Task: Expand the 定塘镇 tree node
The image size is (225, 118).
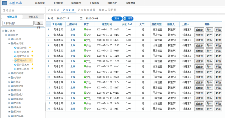Action: (x=9, y=77)
